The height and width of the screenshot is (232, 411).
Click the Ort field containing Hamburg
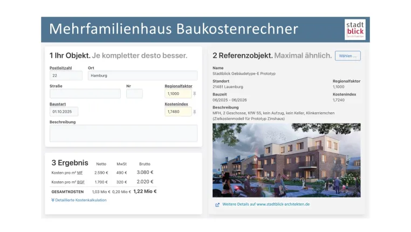[x=142, y=76]
